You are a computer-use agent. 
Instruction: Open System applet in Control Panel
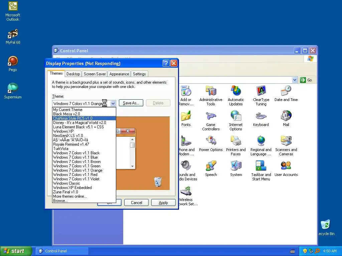coord(236,169)
